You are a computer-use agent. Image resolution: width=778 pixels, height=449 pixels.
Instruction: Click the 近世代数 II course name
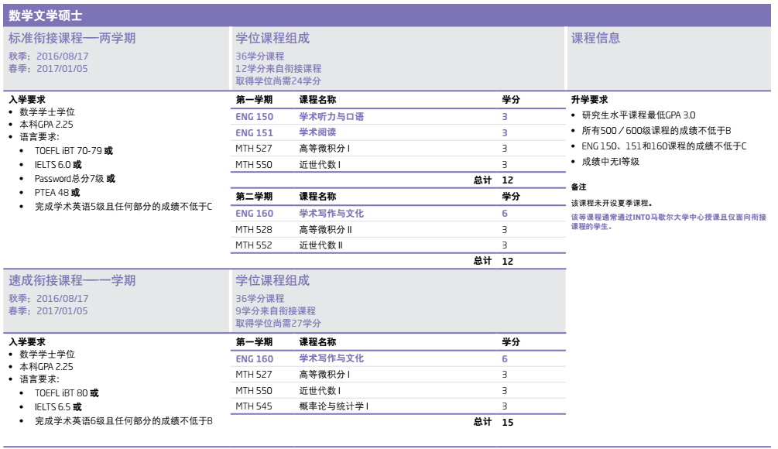[321, 245]
